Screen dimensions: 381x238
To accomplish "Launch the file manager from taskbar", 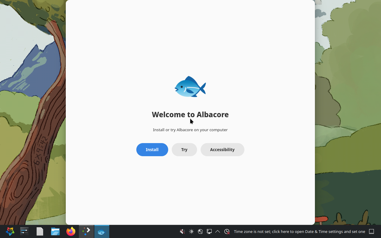I will 55,231.
